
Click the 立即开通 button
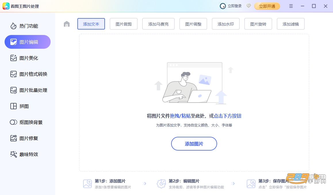coord(267,6)
